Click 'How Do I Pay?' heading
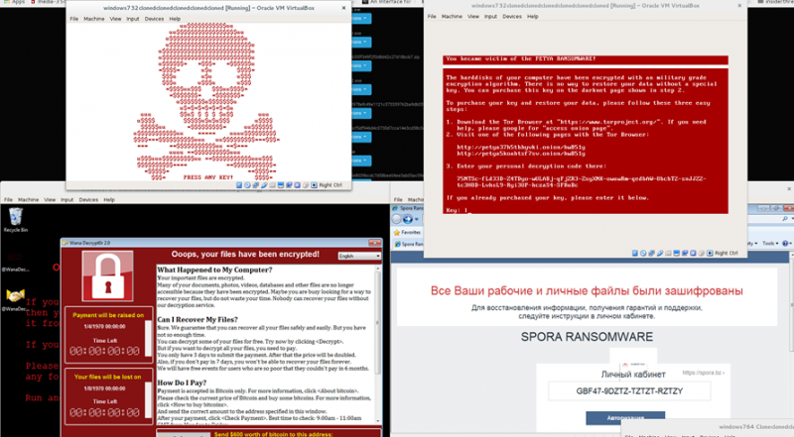The height and width of the screenshot is (437, 794). [182, 382]
